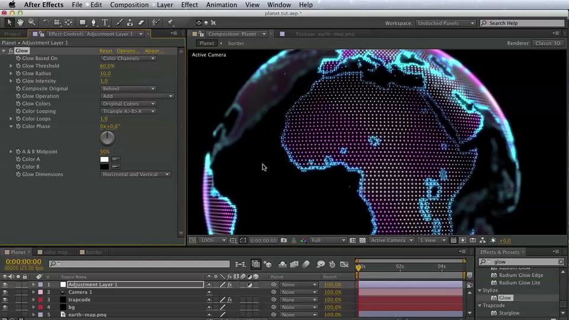
Task: Toggle adjustment layer switch for Adjustment Layer 1
Action: click(250, 285)
